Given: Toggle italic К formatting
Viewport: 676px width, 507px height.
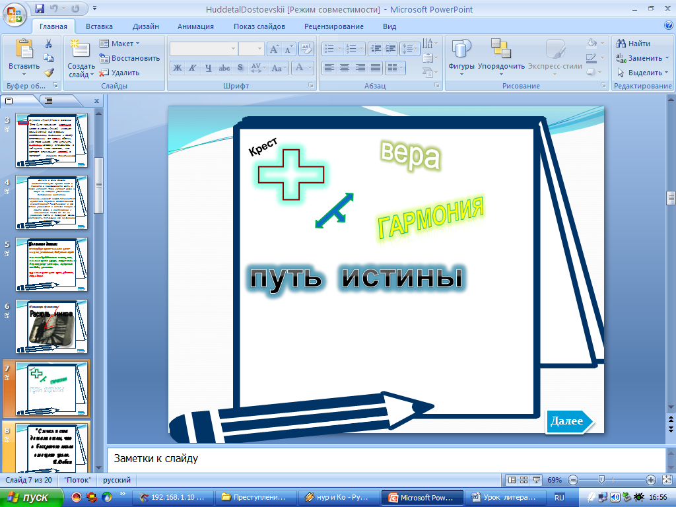Looking at the screenshot, I should point(193,67).
